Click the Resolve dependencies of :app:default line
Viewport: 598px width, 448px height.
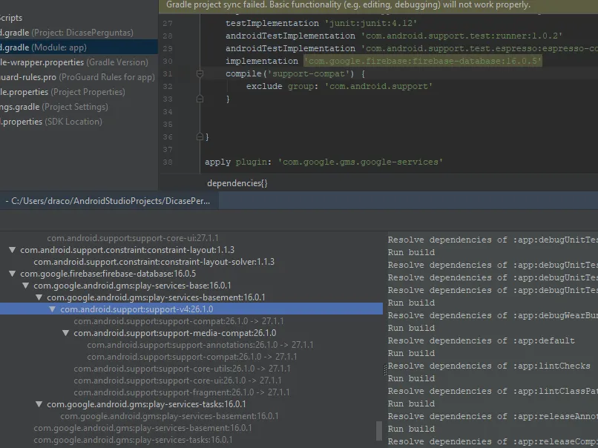pos(482,340)
